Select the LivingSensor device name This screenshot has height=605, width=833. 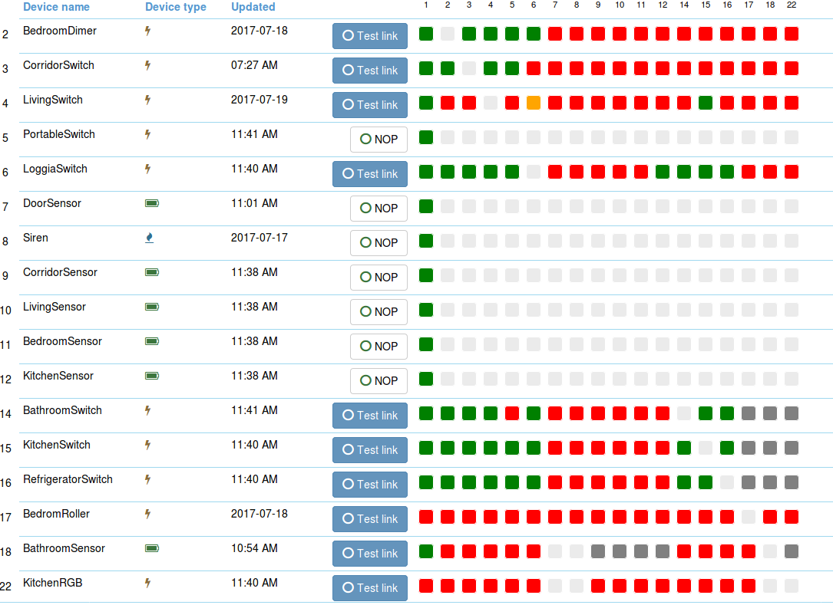(55, 307)
